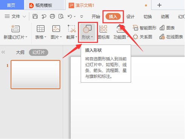Click the Undo arrow icon

point(70,16)
